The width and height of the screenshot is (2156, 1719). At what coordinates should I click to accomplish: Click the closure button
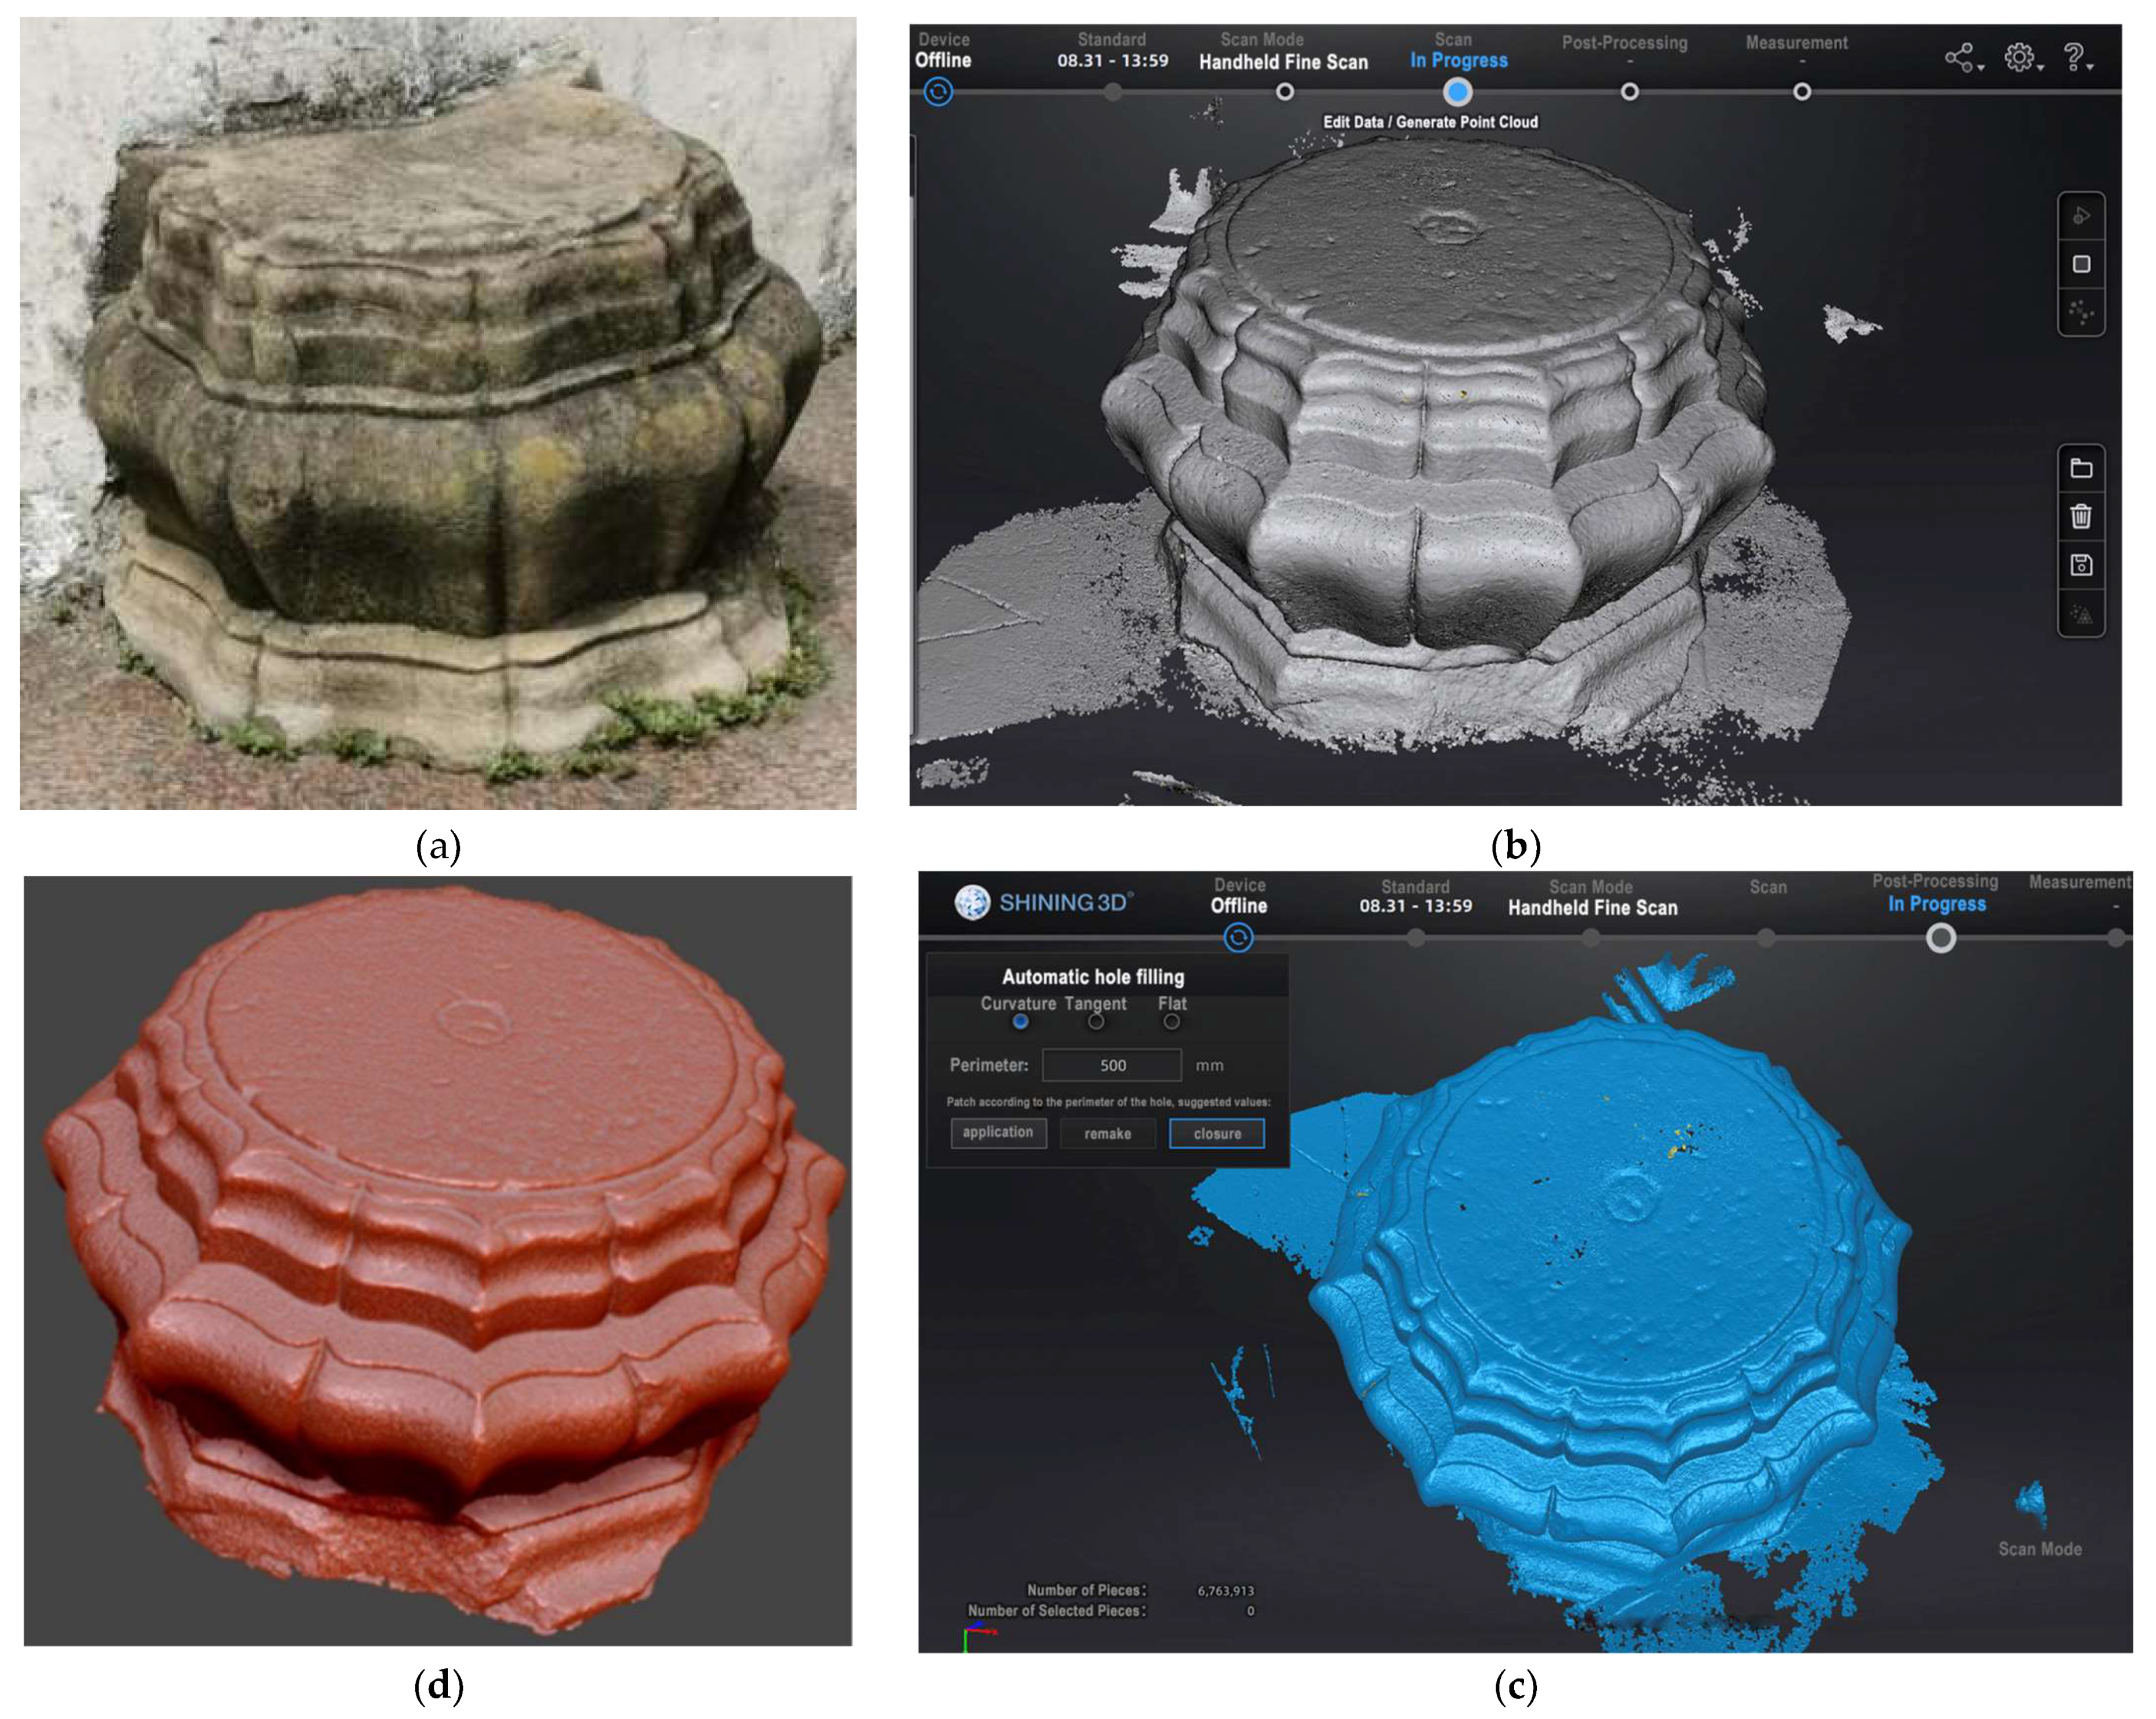[x=1216, y=1133]
